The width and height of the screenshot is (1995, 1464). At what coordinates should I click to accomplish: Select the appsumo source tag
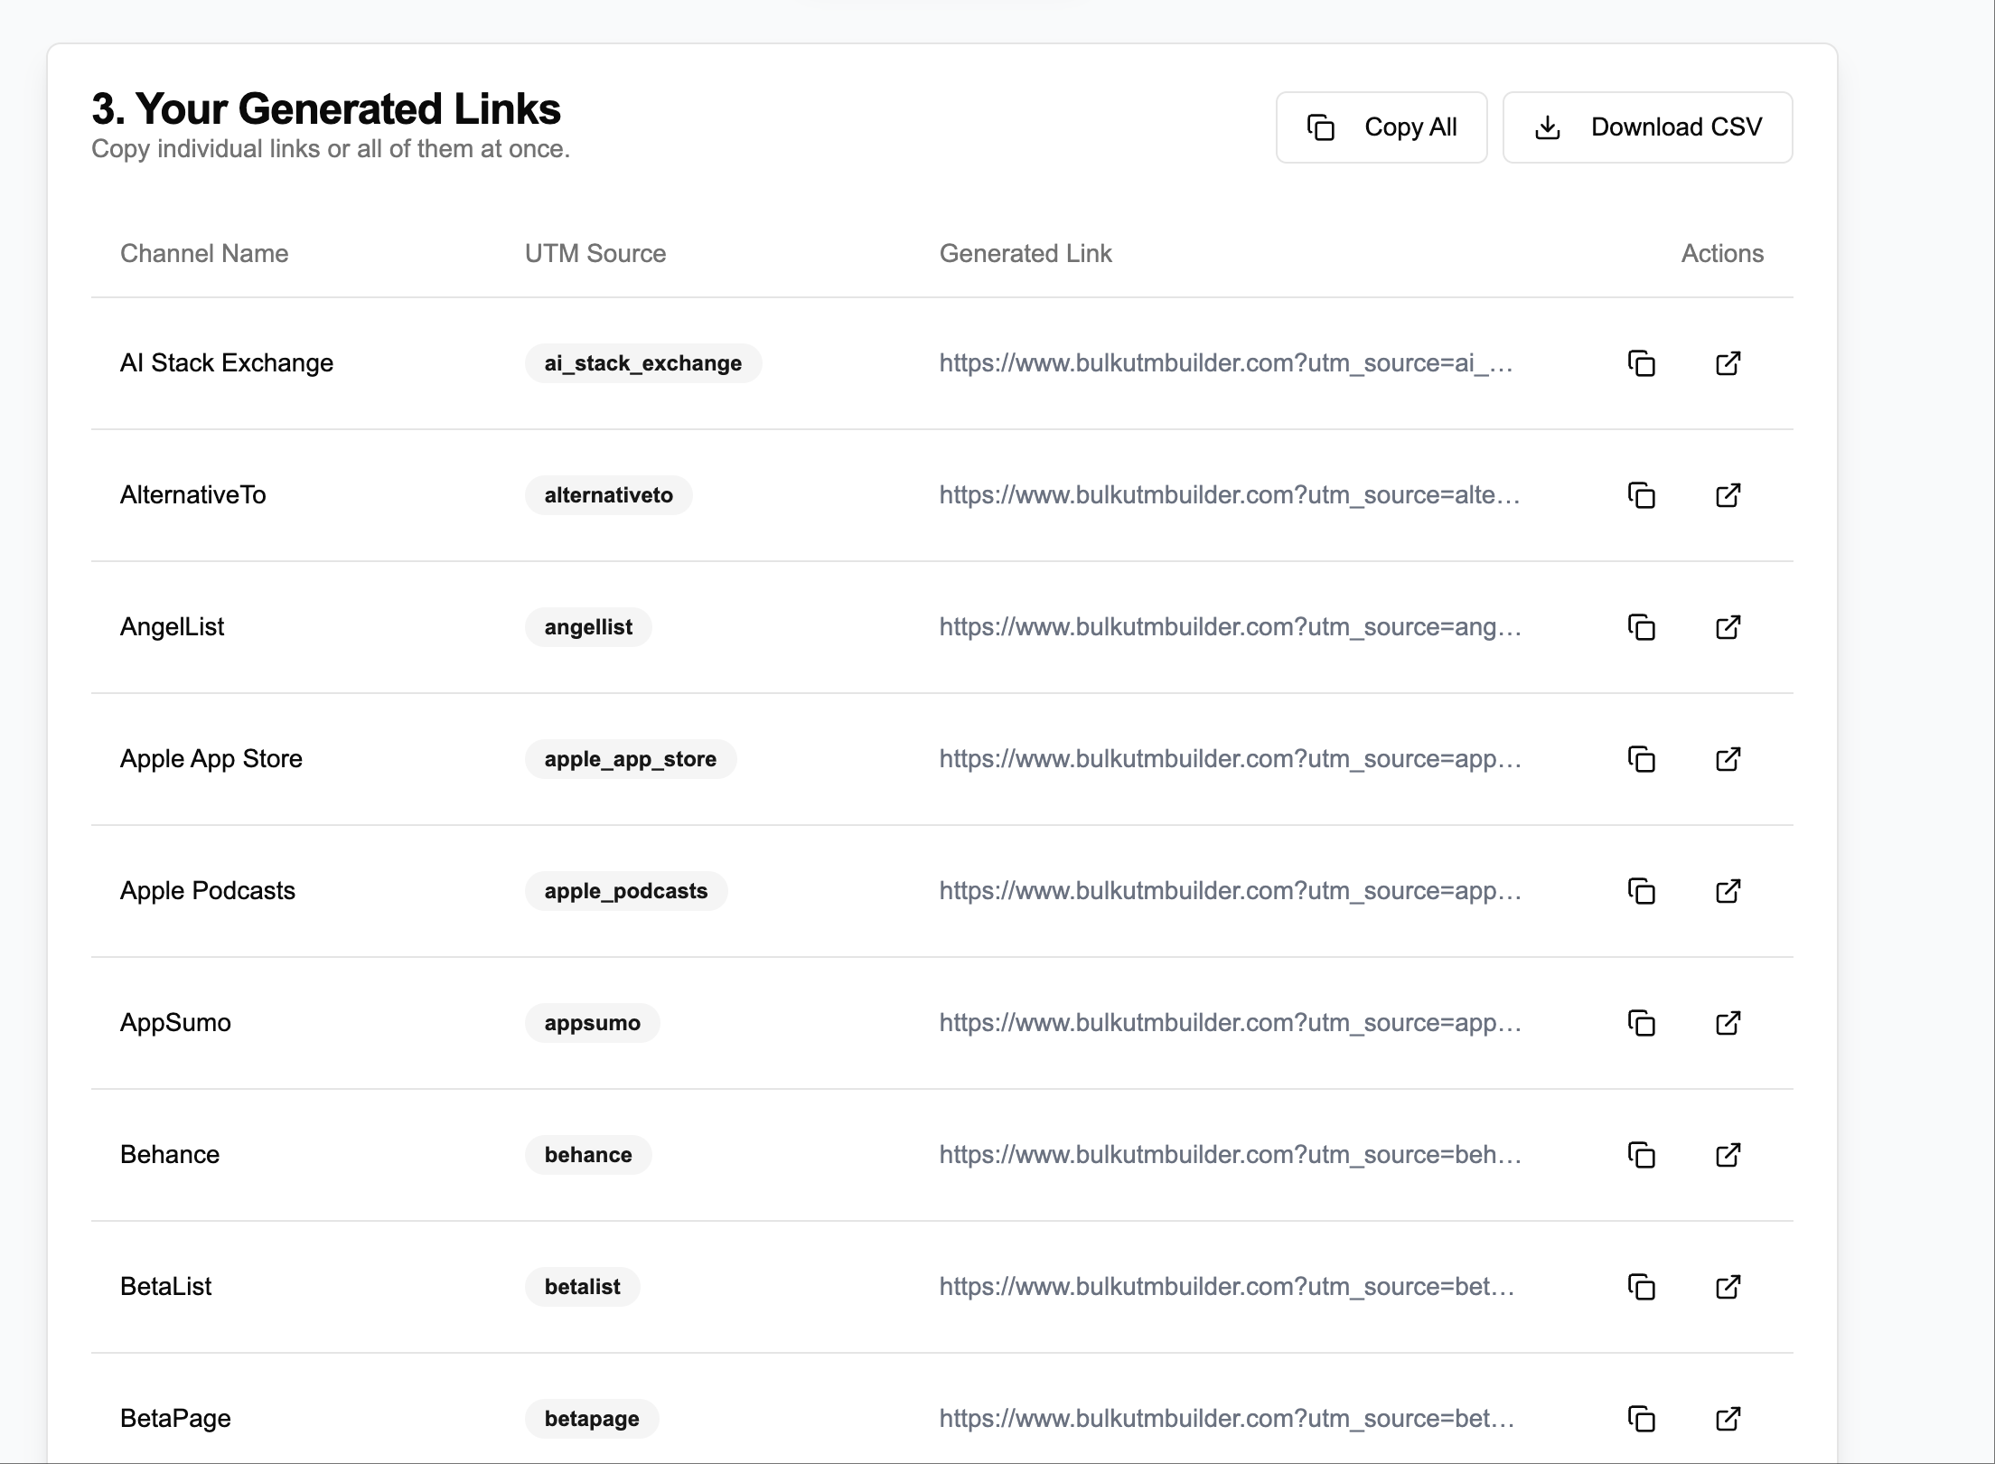point(593,1023)
